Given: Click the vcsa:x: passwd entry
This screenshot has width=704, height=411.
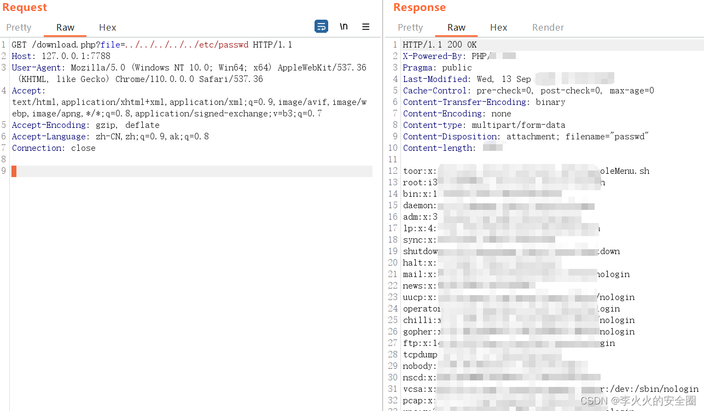Looking at the screenshot, I should tap(550, 389).
